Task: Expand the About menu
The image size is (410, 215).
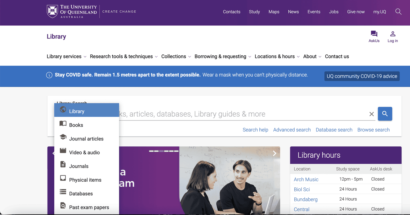Action: 312,57
